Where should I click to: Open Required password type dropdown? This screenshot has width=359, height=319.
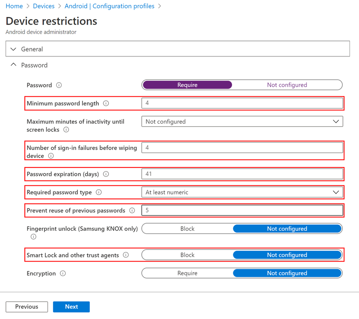(242, 192)
